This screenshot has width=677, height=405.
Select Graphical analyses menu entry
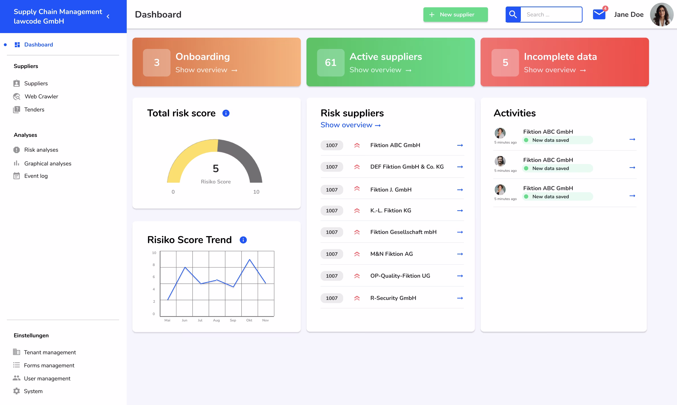pos(48,163)
